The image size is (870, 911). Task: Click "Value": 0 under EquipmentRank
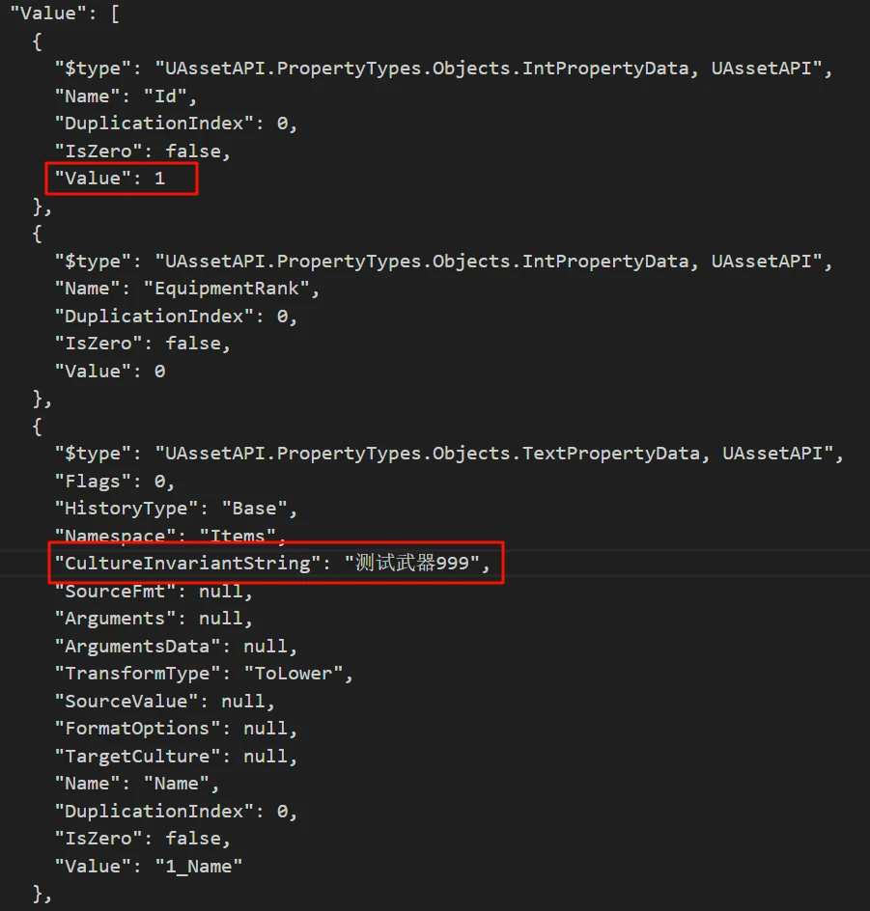tap(110, 372)
